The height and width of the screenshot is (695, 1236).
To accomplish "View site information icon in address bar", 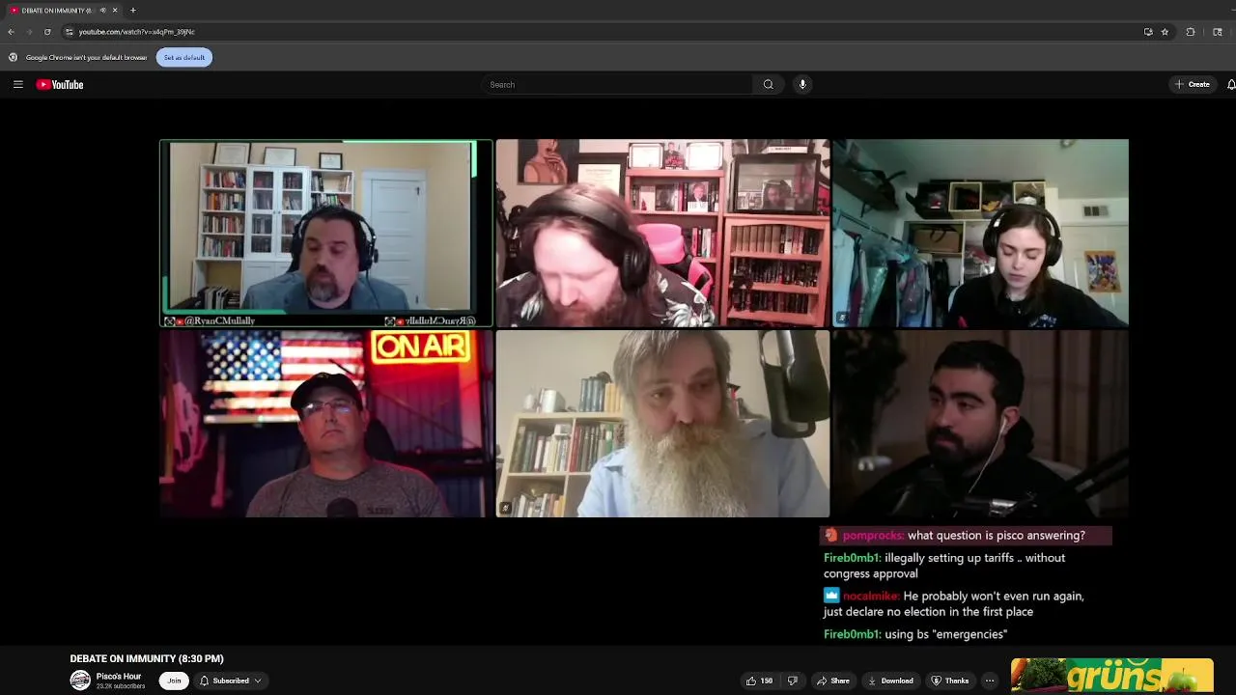I will coord(69,32).
